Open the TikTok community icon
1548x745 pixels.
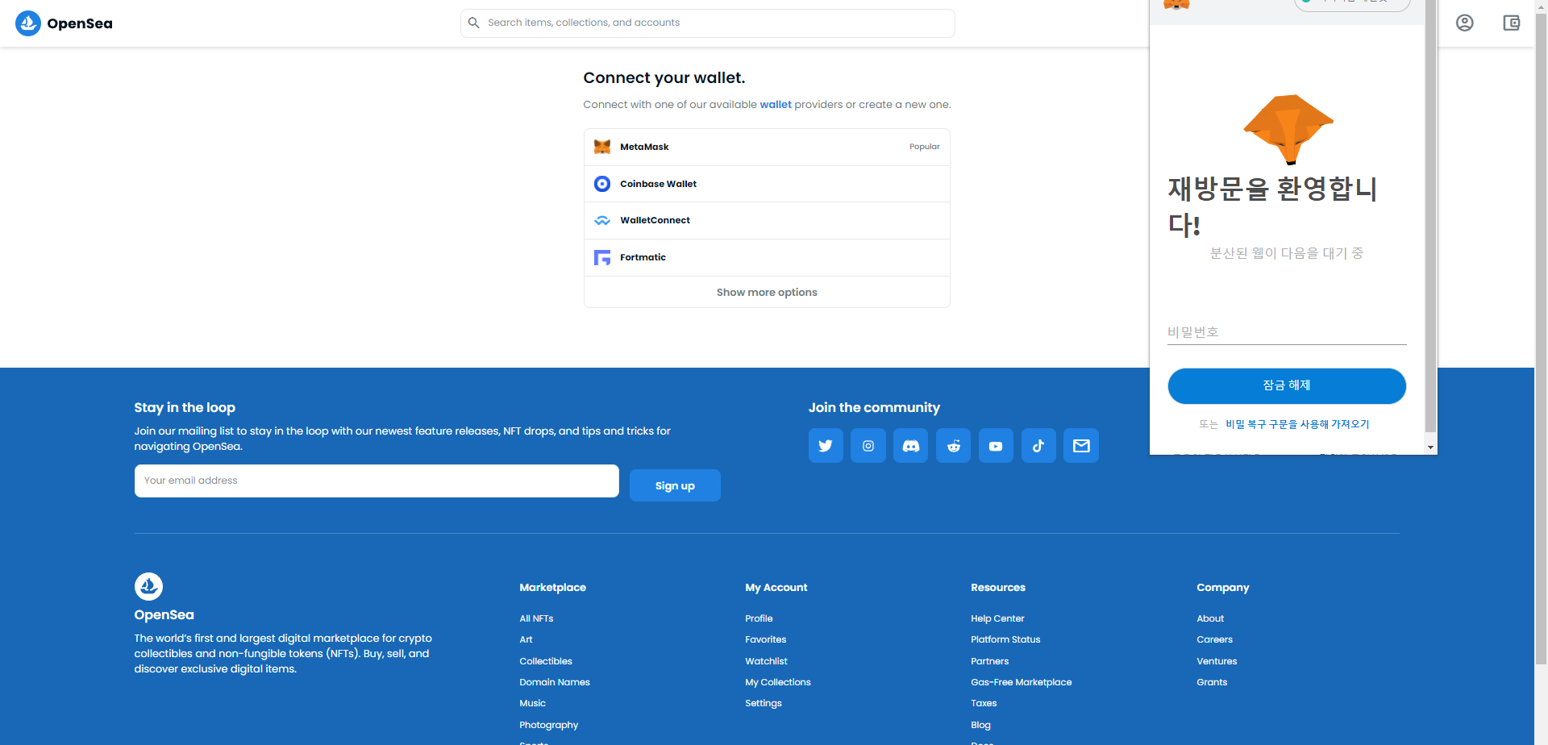pos(1038,446)
